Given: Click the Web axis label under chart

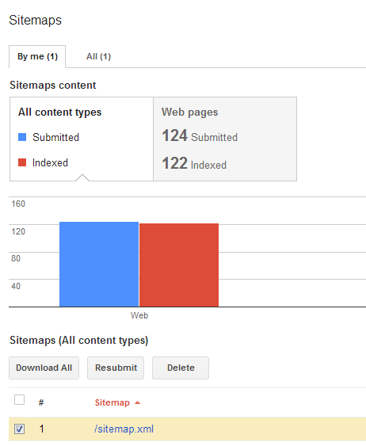Looking at the screenshot, I should coord(139,315).
